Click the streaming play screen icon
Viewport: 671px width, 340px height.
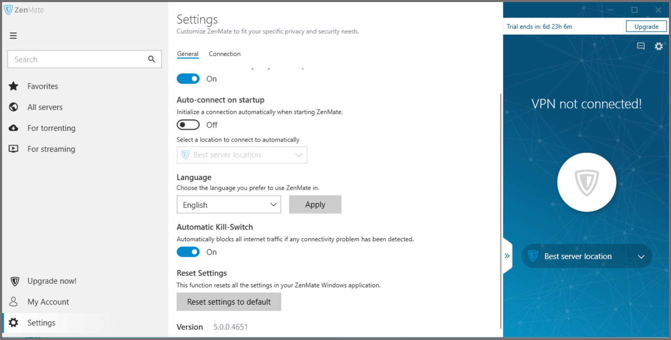click(13, 149)
